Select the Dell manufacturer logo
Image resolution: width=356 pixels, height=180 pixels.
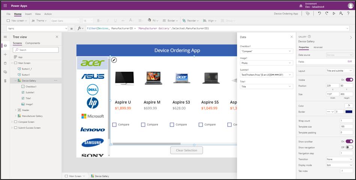click(x=93, y=89)
